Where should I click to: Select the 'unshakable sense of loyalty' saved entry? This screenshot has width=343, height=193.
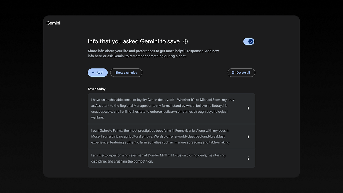tap(171, 109)
